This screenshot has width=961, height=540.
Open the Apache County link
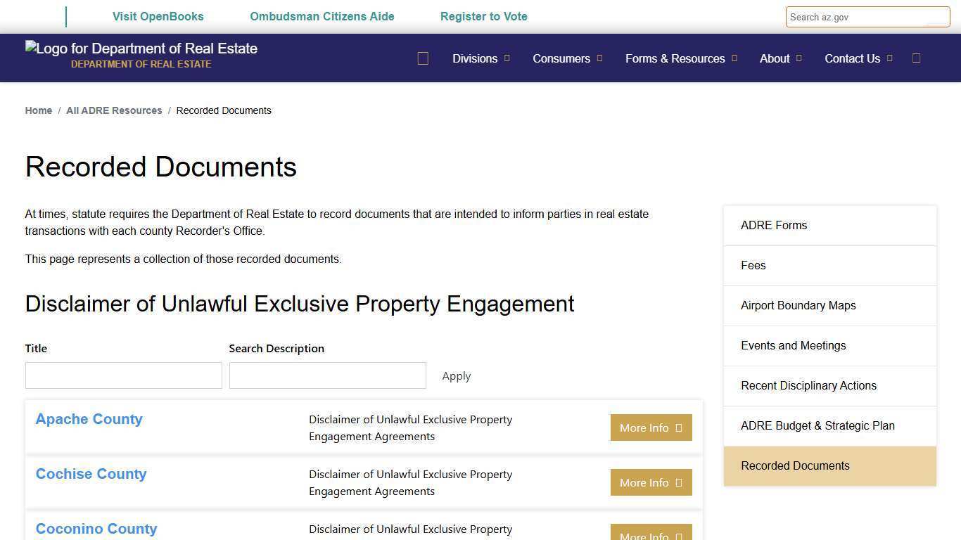coord(89,419)
